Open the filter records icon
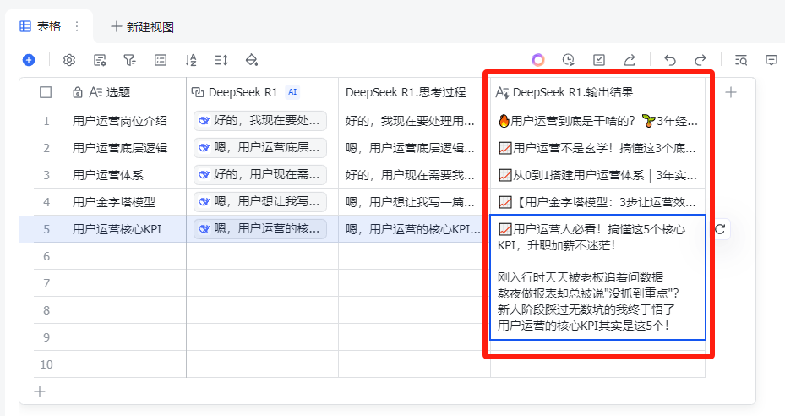This screenshot has height=416, width=785. 129,60
